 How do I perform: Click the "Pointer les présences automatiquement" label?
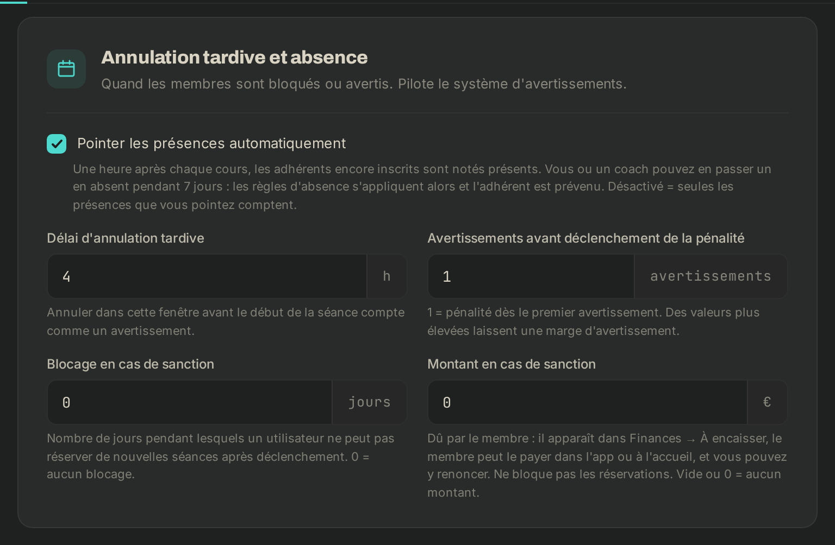click(x=211, y=143)
